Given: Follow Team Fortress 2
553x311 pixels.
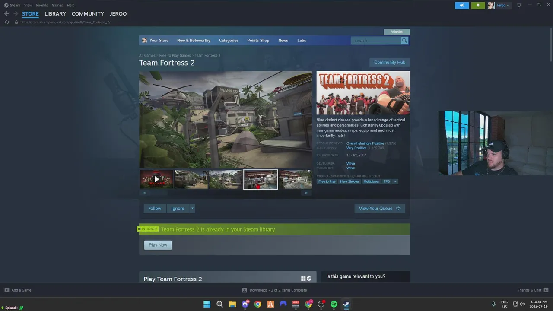Looking at the screenshot, I should (155, 209).
